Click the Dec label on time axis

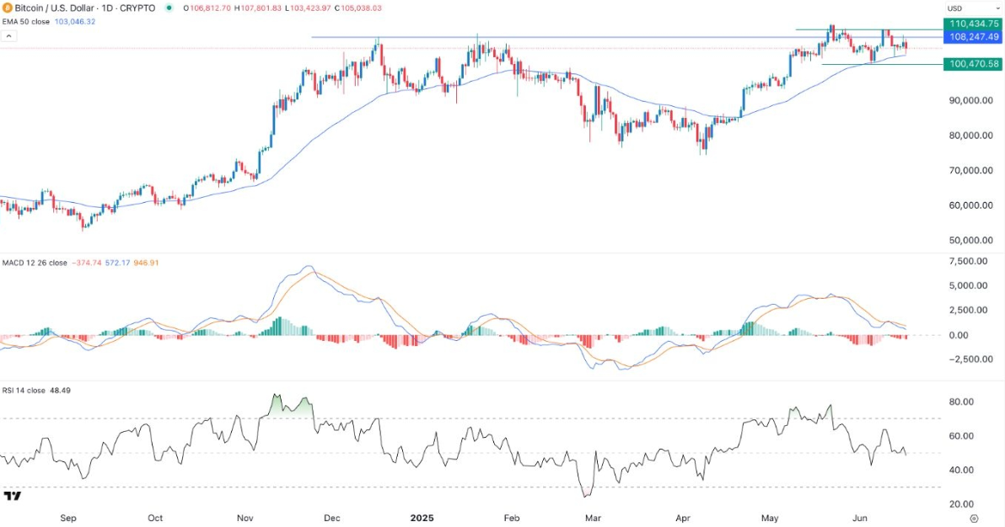[332, 518]
